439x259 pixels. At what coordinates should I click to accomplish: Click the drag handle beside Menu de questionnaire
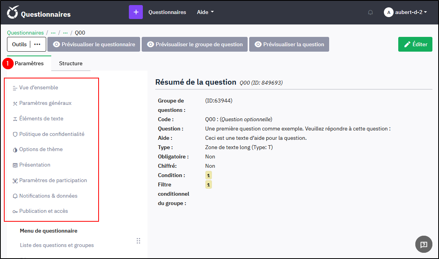pyautogui.click(x=138, y=241)
